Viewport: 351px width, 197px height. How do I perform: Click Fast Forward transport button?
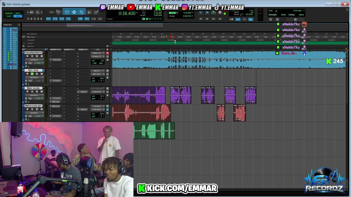point(213,19)
